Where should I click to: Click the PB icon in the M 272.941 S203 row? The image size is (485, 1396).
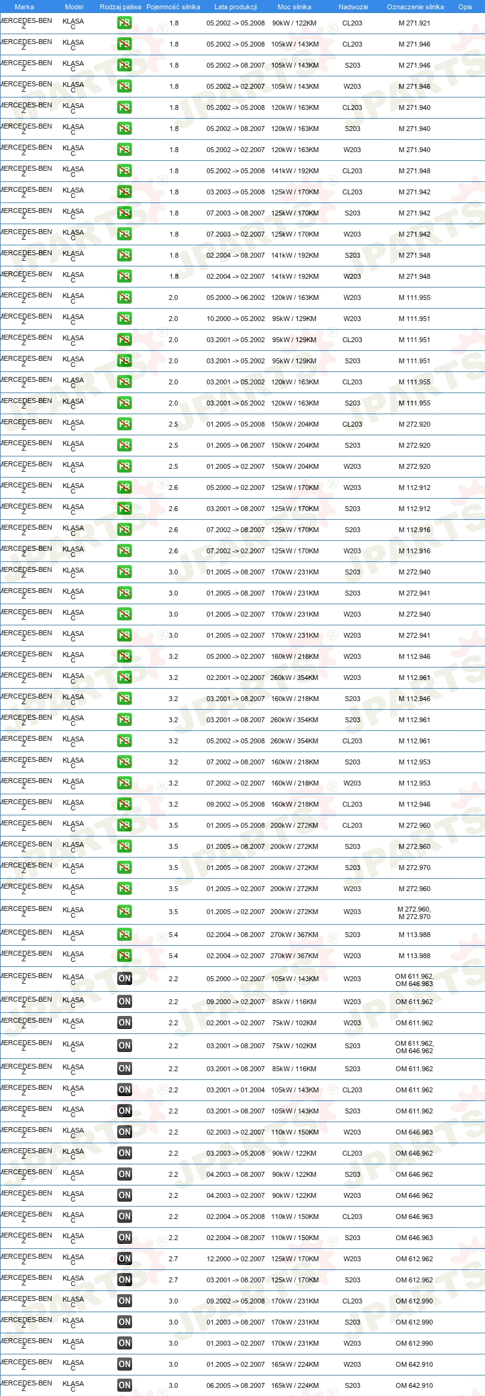(125, 593)
